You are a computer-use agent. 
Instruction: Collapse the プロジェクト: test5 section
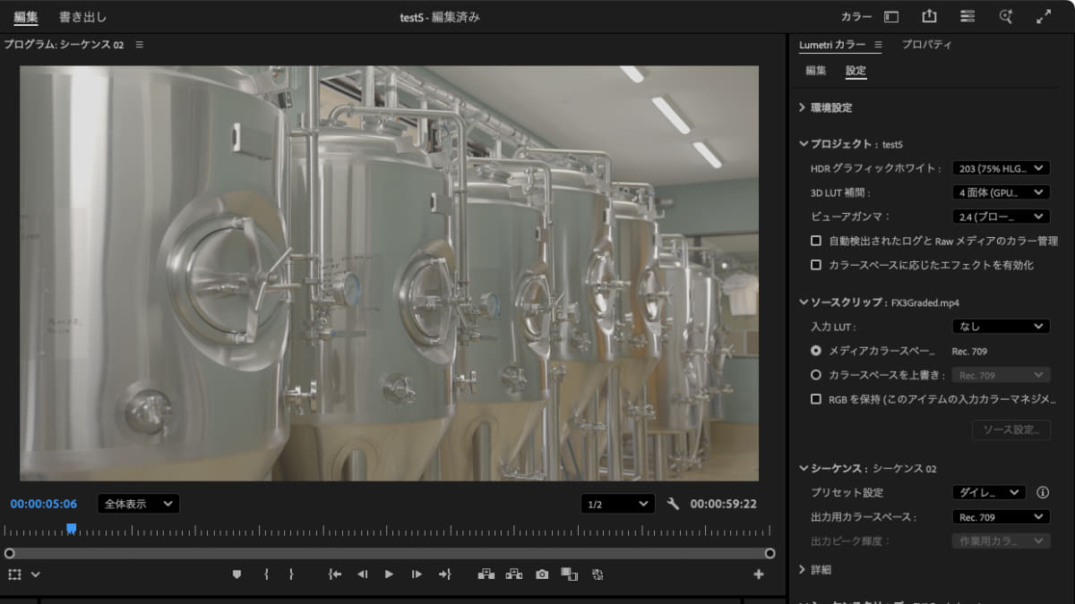pos(803,143)
